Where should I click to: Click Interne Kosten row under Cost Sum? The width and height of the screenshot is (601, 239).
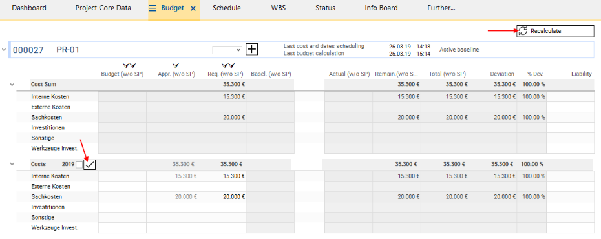click(x=50, y=96)
